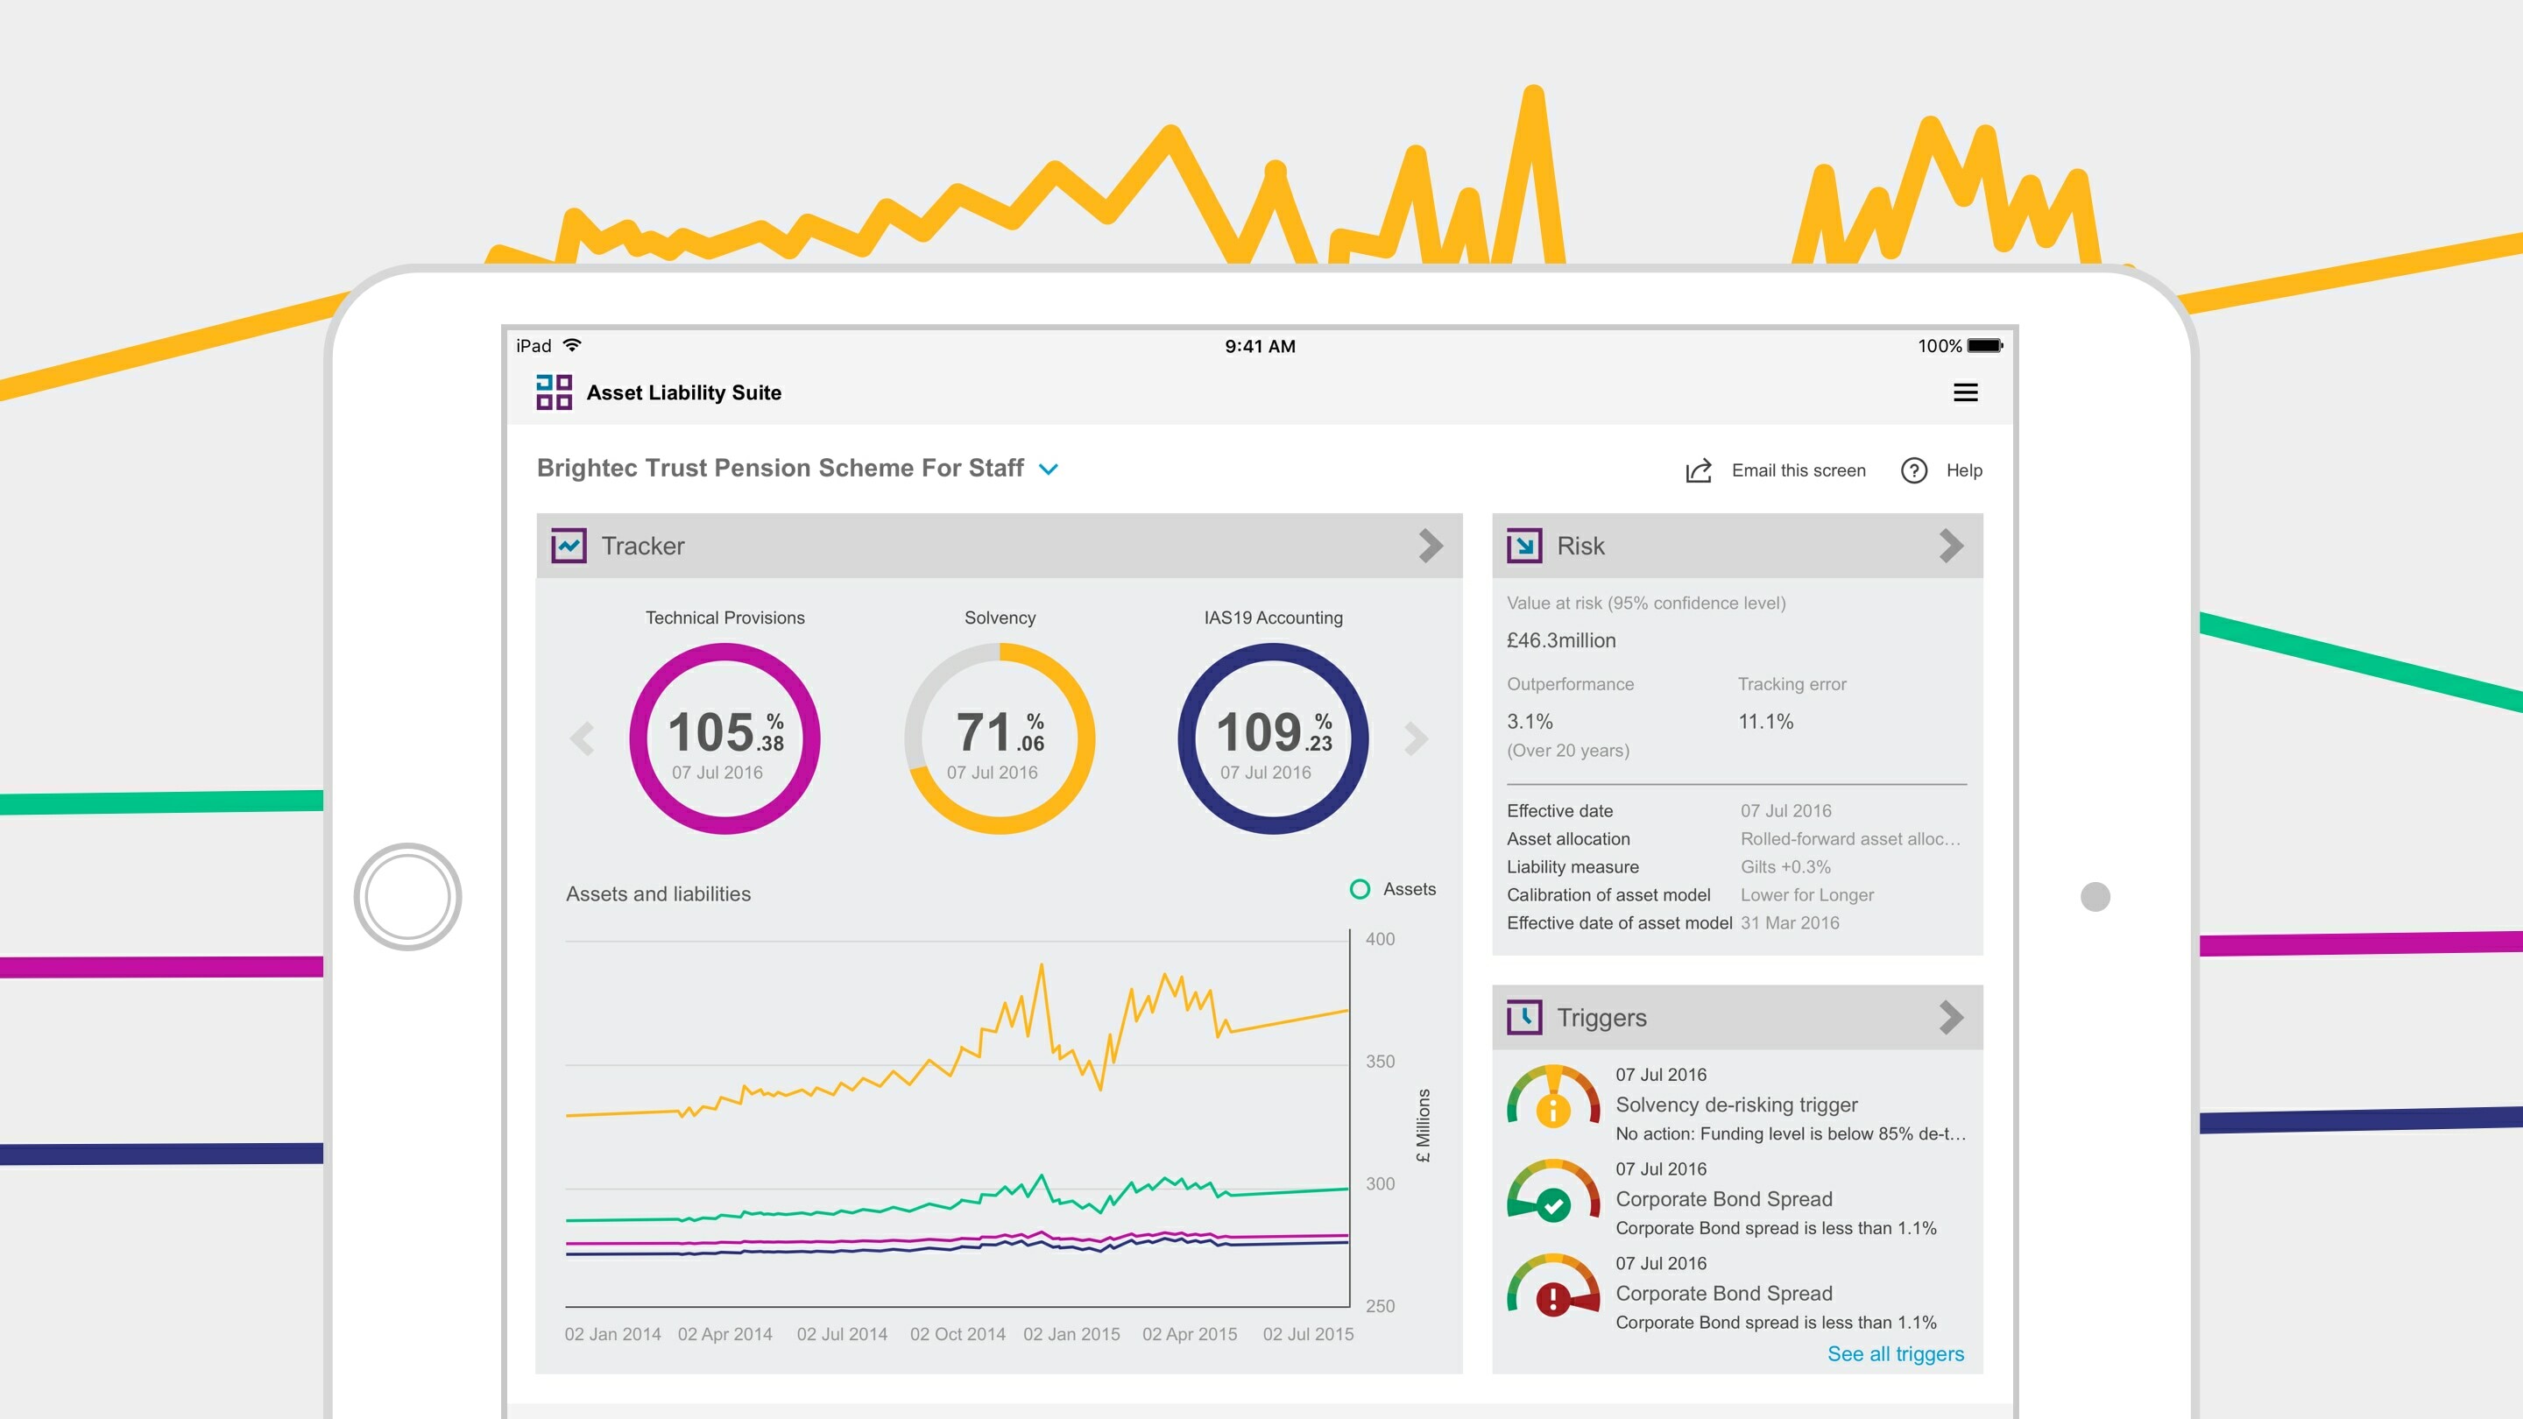Click the Asset Liability Suite logo icon
This screenshot has height=1419, width=2523.
554,392
